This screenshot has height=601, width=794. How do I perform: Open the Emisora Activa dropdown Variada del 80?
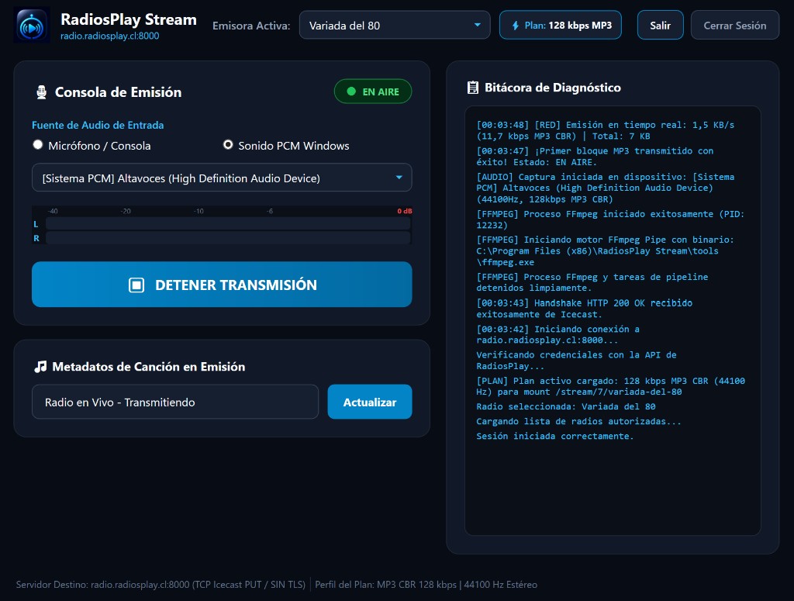(395, 25)
